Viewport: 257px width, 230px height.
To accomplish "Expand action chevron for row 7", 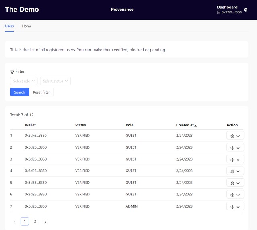I will [x=238, y=207].
